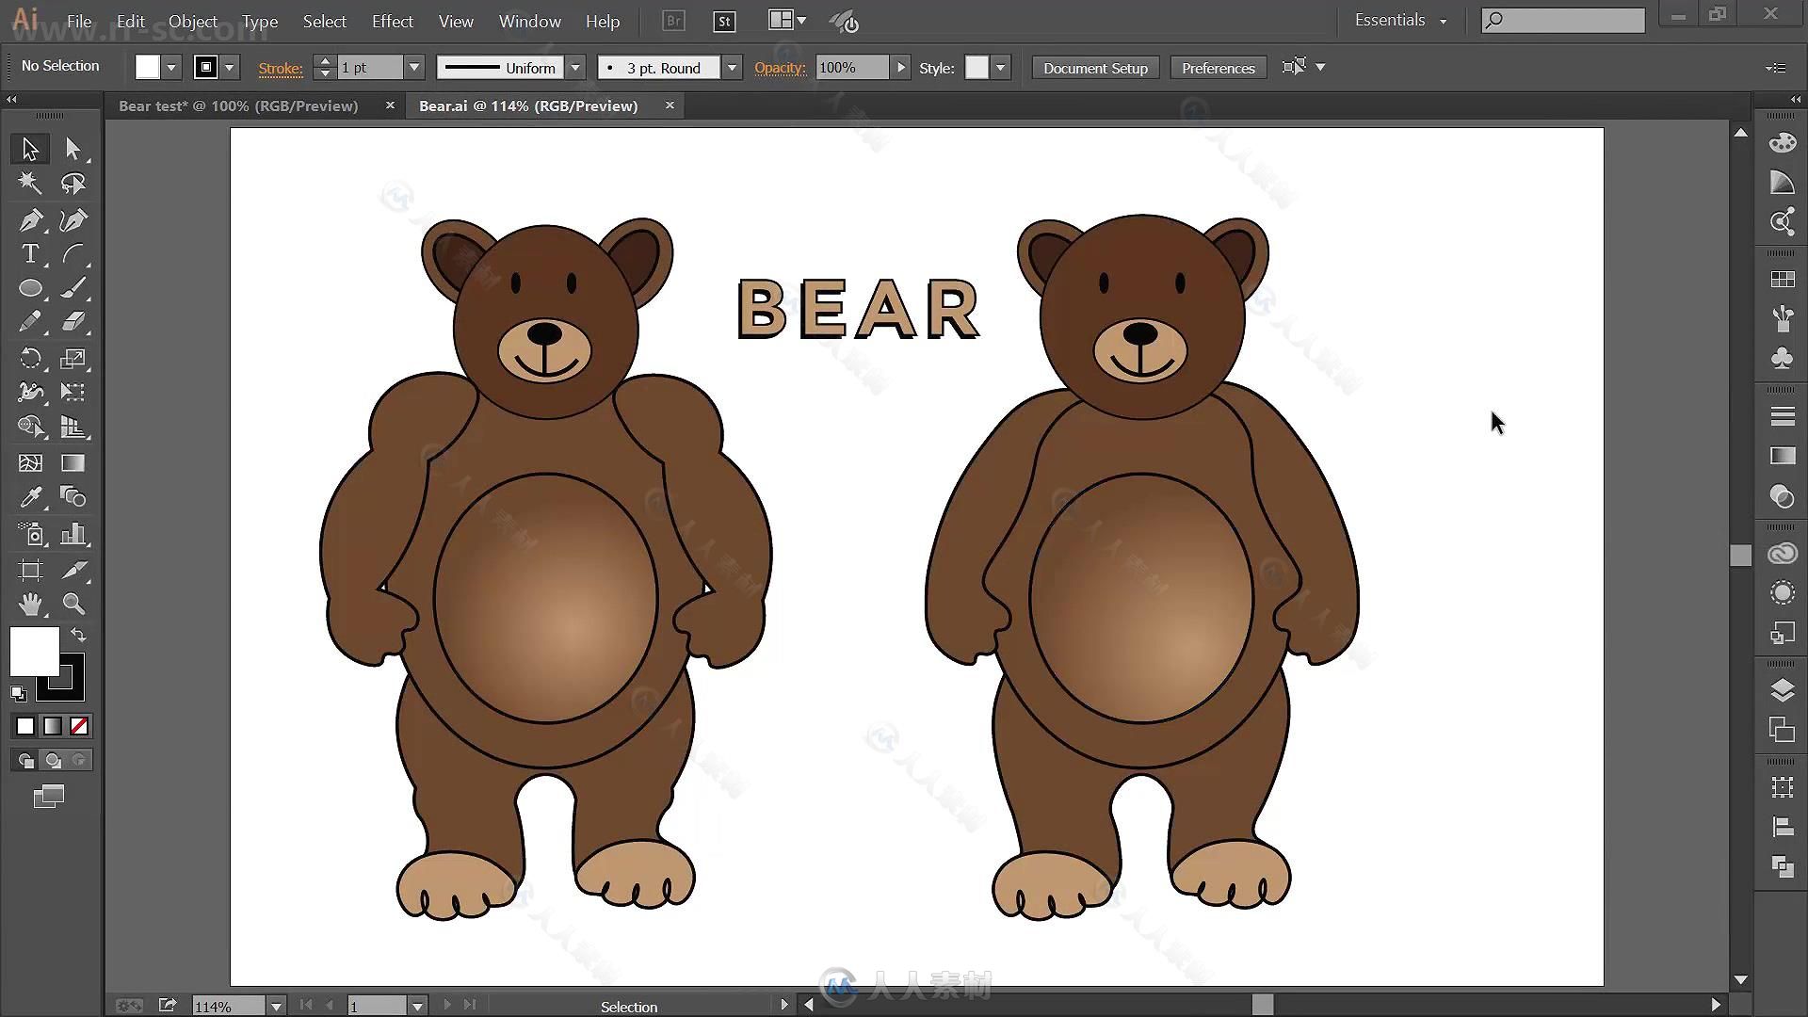This screenshot has width=1808, height=1017.
Task: Expand the Opacity slider arrow
Action: click(x=901, y=68)
